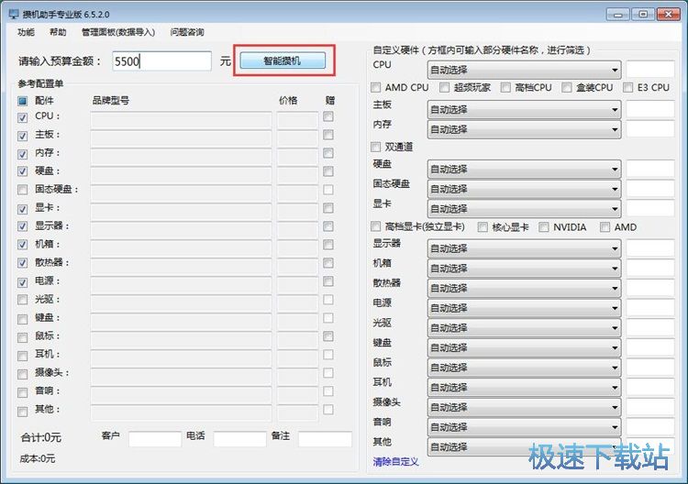Open the custom 硬盘 dropdown
Image resolution: width=688 pixels, height=484 pixels.
[525, 170]
